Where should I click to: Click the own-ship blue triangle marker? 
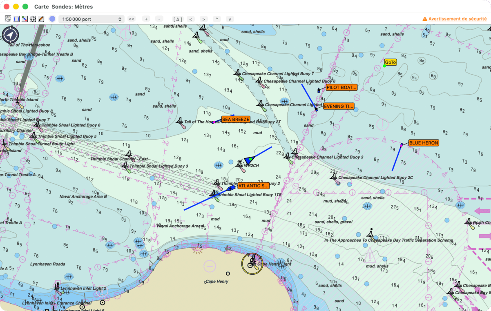click(249, 160)
